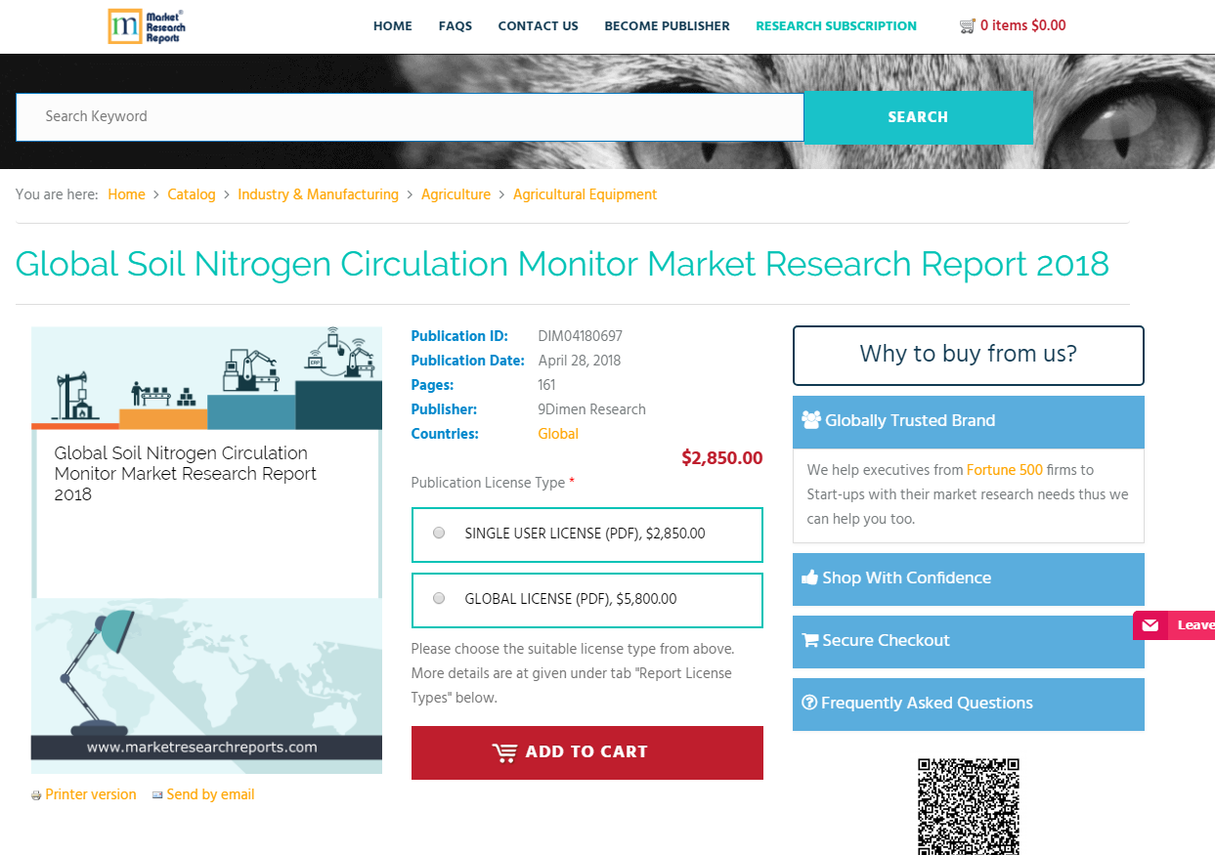The height and width of the screenshot is (855, 1215).
Task: Expand the Secure Checkout section
Action: coord(968,641)
